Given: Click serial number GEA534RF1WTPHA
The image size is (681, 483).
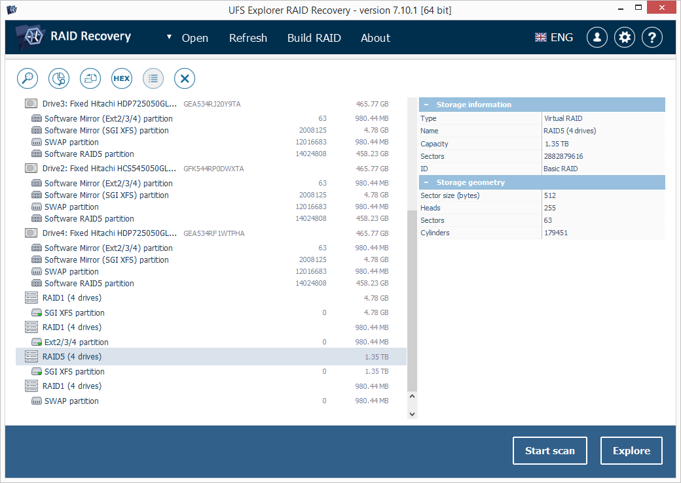Looking at the screenshot, I should 213,234.
